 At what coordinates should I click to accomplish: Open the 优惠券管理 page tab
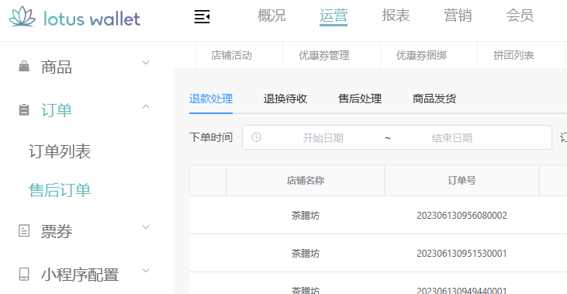(324, 55)
